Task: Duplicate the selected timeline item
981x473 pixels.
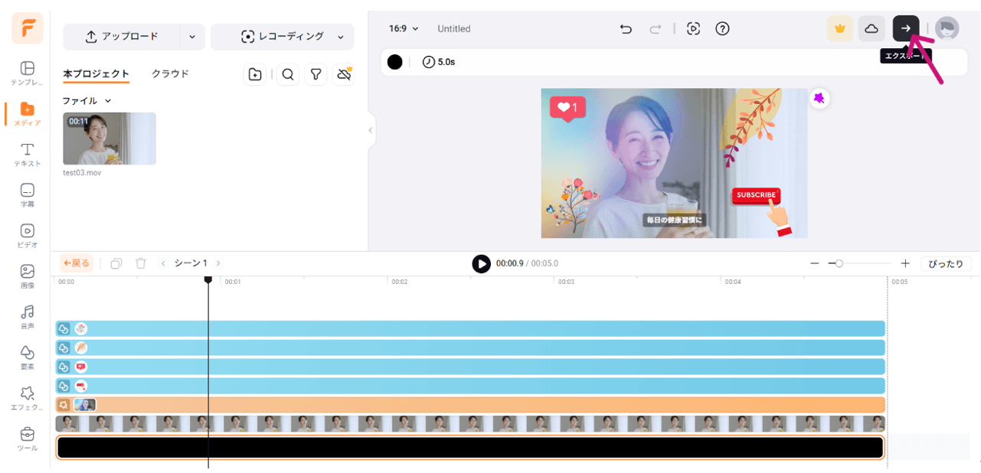Action: (x=116, y=263)
